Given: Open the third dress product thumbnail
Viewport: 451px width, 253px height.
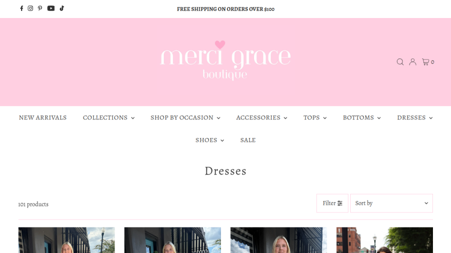Looking at the screenshot, I should click(x=279, y=240).
